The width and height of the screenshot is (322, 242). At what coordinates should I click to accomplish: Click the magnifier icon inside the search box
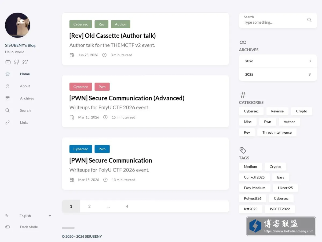(x=309, y=20)
